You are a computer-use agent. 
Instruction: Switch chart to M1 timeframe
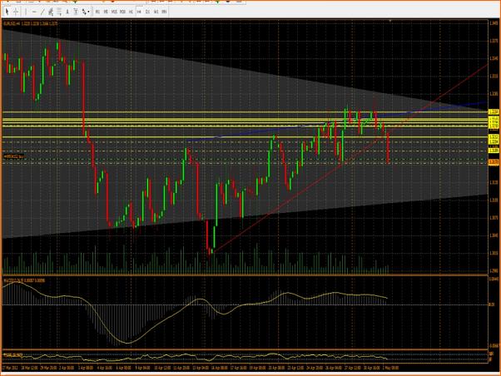[x=97, y=12]
